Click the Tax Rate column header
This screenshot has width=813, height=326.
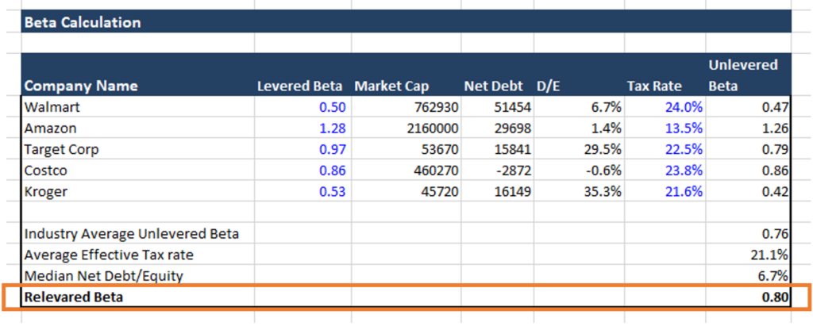pyautogui.click(x=654, y=86)
